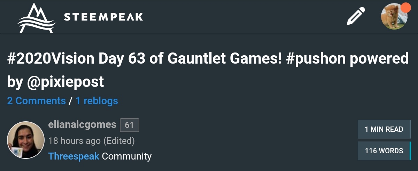Viewport: 418px width, 171px height.
Task: Show edit history via the (Edited) label
Action: (x=119, y=141)
